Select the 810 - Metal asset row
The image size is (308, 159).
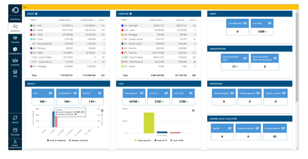click(67, 53)
